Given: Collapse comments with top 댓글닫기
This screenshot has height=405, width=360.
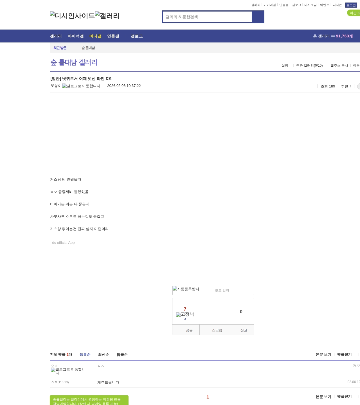Looking at the screenshot, I should tap(344, 355).
